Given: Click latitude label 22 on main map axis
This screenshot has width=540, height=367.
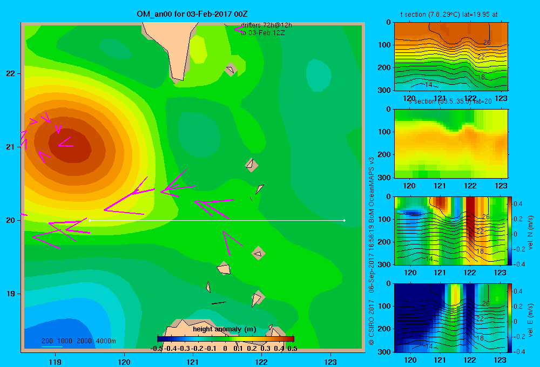Looking at the screenshot, I should [x=11, y=74].
